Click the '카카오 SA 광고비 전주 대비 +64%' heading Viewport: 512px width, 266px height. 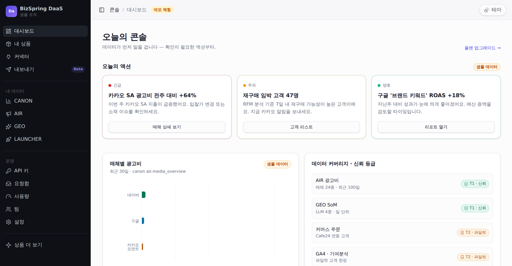(x=152, y=95)
